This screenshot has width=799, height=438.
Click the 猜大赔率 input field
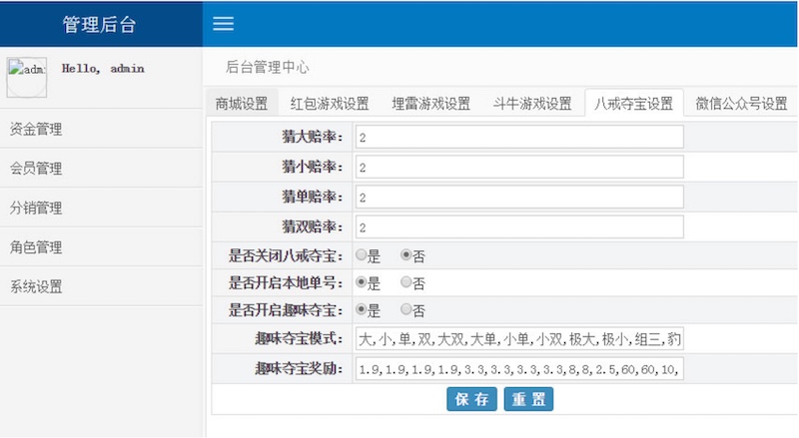[x=518, y=138]
